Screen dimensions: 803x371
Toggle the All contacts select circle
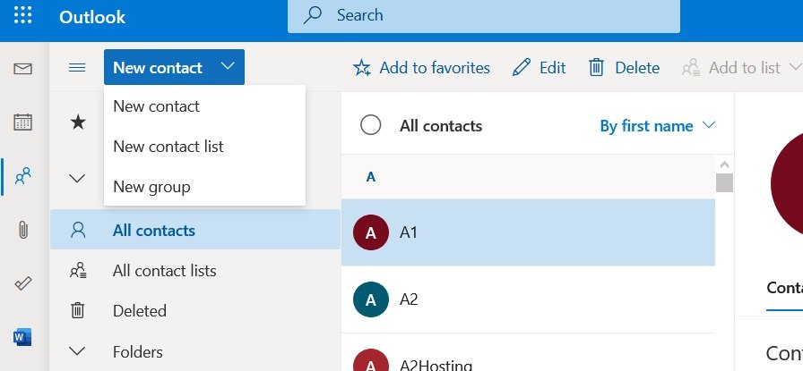(370, 126)
